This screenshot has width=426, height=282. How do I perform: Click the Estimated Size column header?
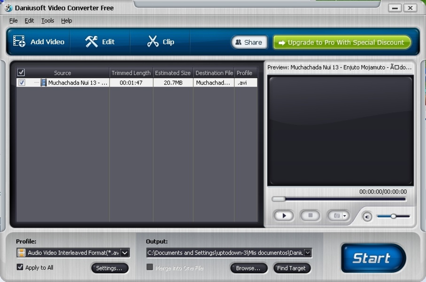tap(173, 73)
